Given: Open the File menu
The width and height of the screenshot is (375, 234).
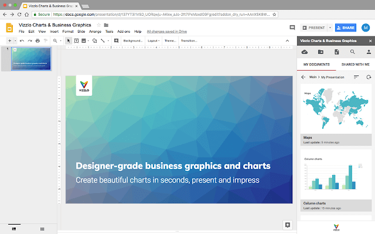Looking at the screenshot, I should click(x=22, y=32).
